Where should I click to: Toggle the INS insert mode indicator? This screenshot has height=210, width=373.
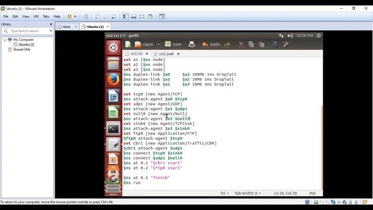coord(312,193)
